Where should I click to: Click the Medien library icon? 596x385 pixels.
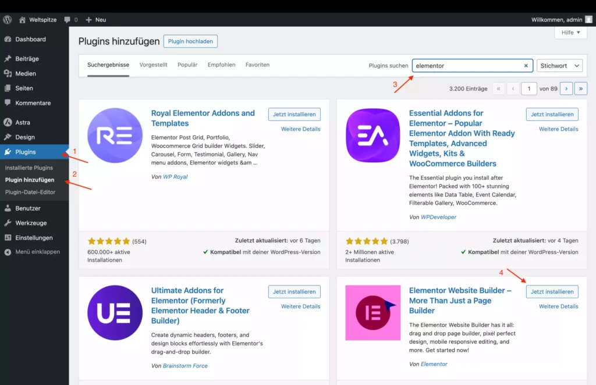click(x=8, y=74)
